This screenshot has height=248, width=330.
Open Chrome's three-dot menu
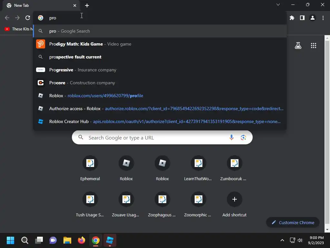pyautogui.click(x=323, y=18)
